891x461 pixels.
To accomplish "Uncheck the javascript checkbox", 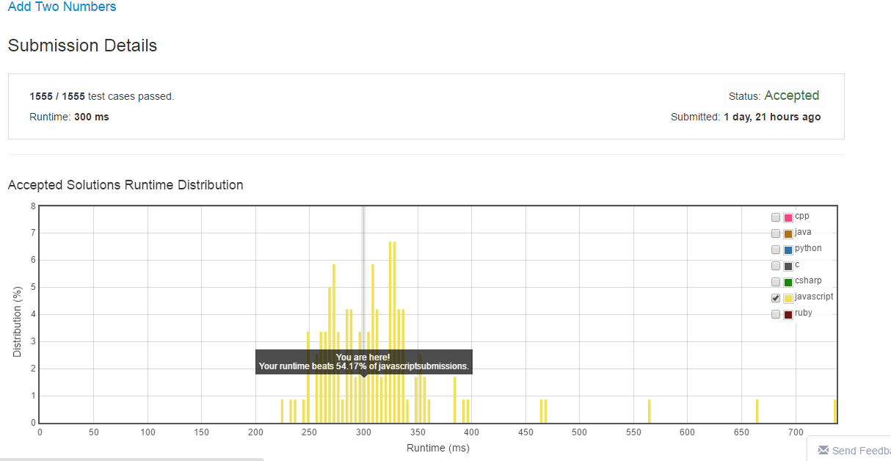I will pos(776,298).
